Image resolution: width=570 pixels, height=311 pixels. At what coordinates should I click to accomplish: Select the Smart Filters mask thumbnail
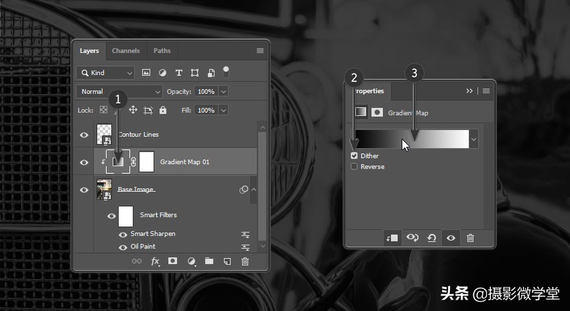[126, 216]
